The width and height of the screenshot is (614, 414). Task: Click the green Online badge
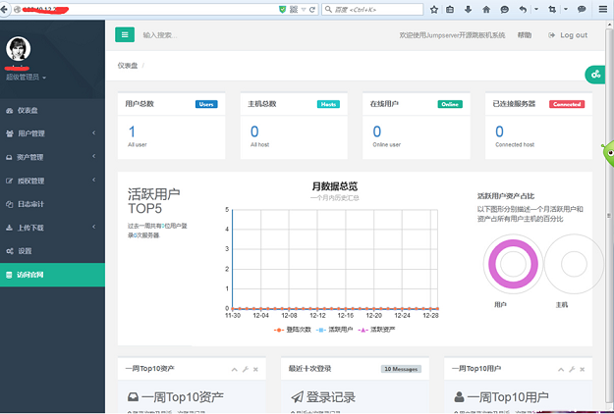[450, 104]
